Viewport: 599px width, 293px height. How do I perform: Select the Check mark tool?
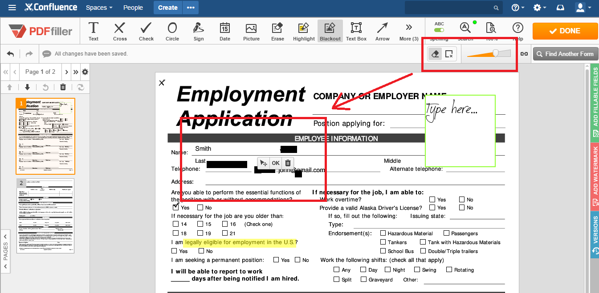coord(146,31)
